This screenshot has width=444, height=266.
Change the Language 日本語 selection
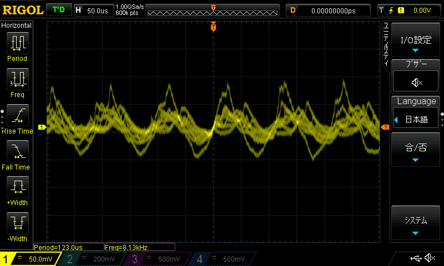point(416,119)
